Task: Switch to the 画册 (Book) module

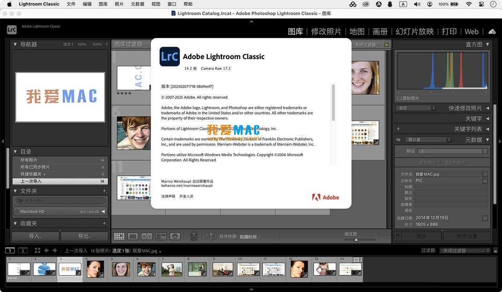Action: click(380, 32)
